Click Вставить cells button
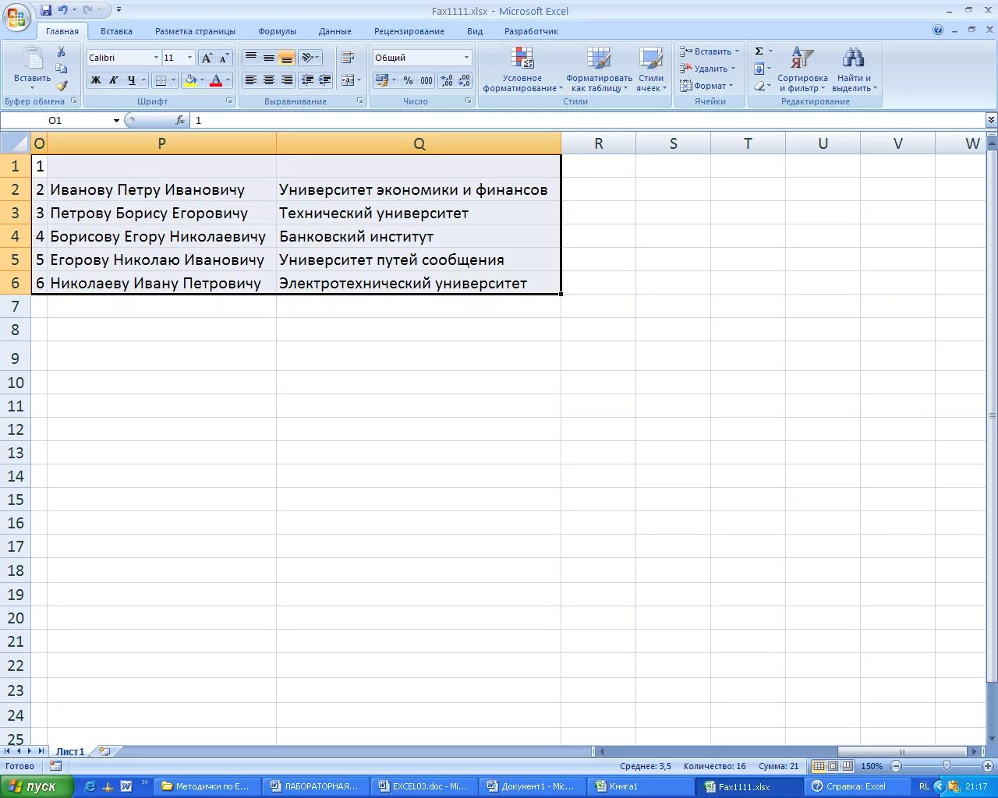Viewport: 998px width, 798px height. click(709, 51)
